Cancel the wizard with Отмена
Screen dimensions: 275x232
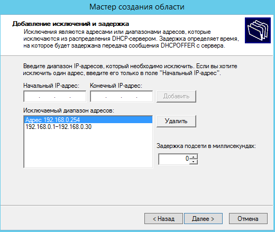[248, 219]
